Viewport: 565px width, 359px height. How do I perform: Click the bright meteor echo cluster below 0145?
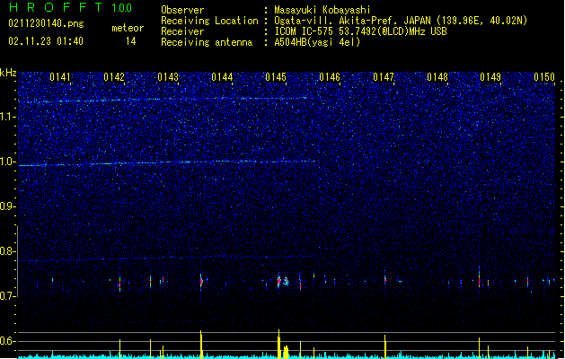(x=282, y=281)
